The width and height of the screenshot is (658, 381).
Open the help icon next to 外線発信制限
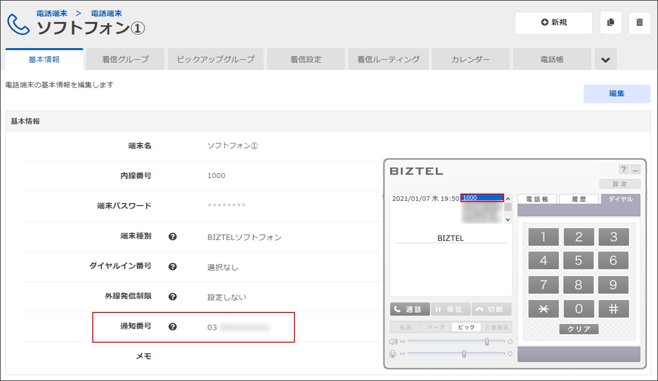[x=172, y=296]
